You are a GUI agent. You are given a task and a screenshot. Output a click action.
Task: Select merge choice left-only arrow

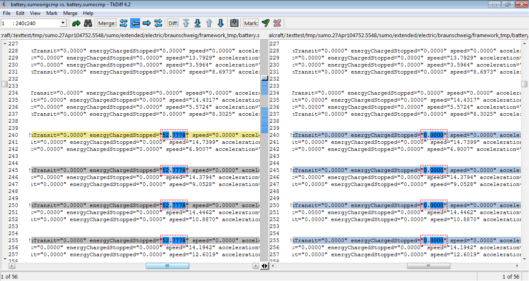point(135,23)
